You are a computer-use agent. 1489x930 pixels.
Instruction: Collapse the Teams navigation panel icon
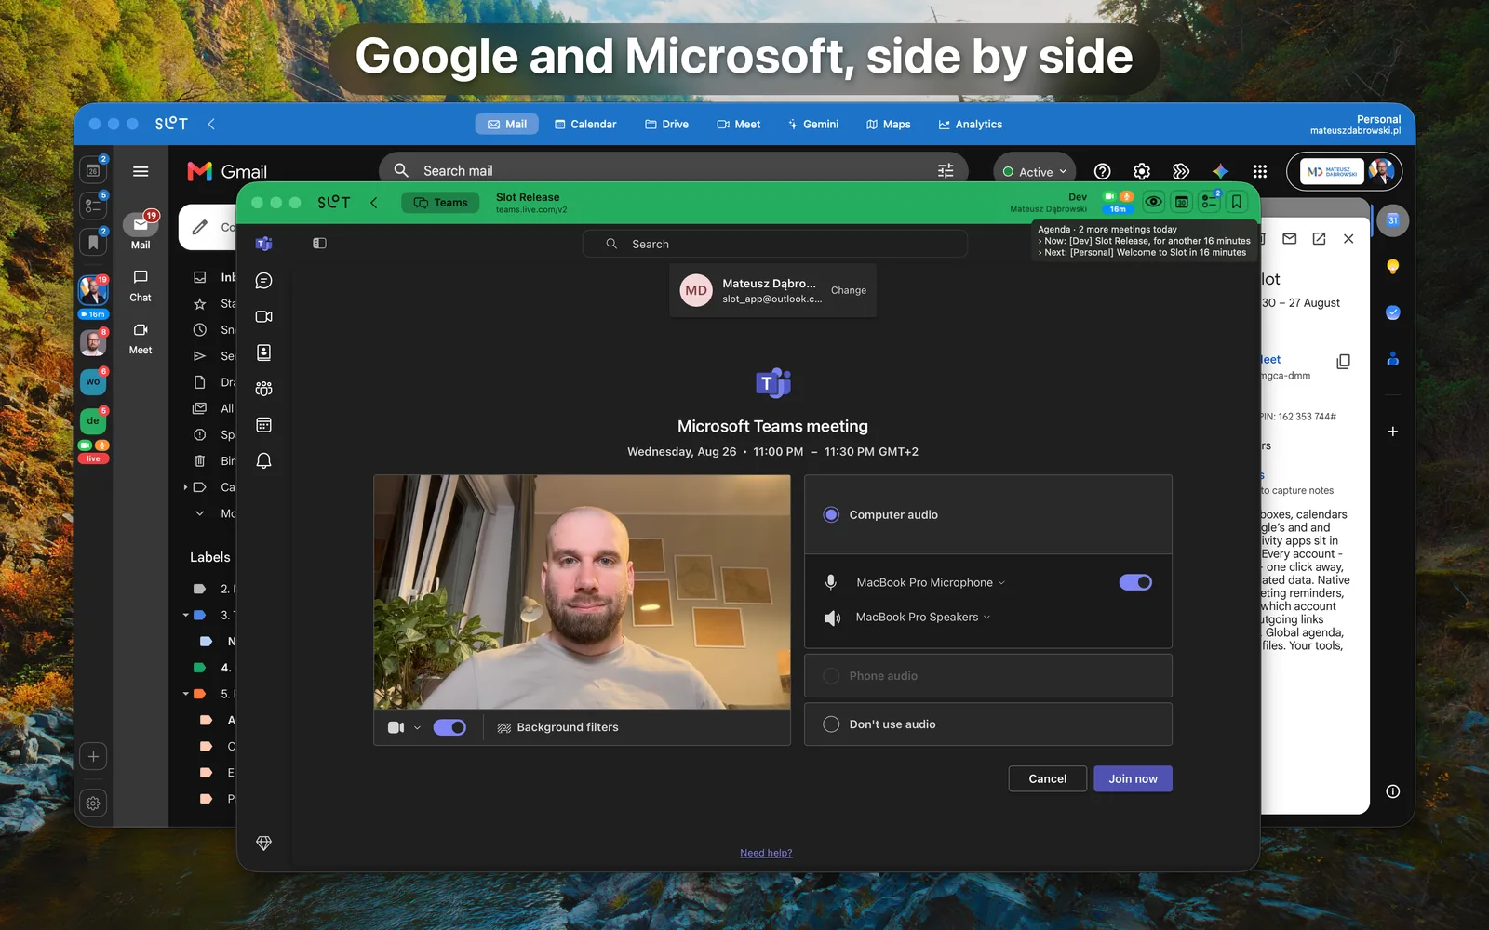(x=319, y=243)
